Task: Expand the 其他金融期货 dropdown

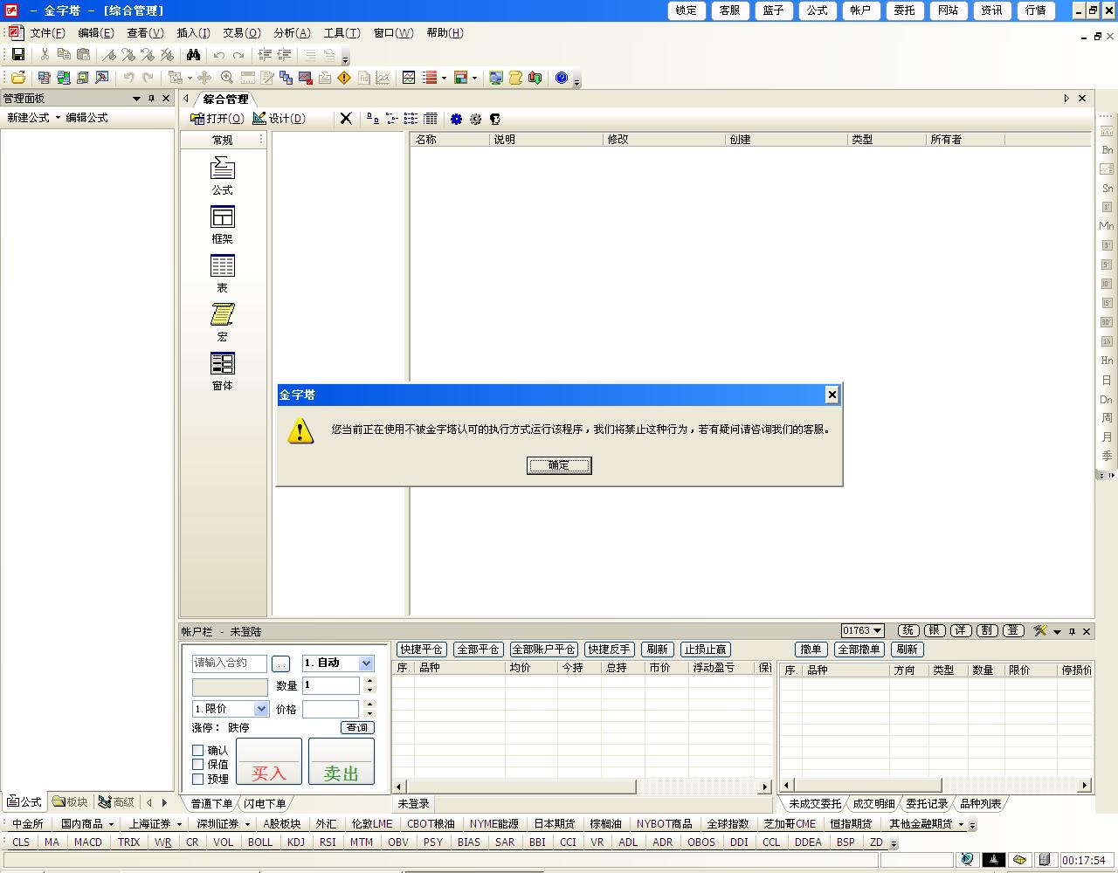Action: [x=961, y=824]
